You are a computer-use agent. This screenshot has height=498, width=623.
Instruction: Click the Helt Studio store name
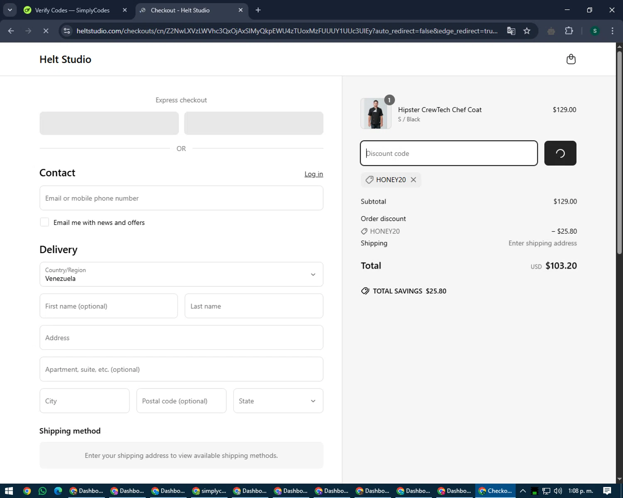[x=65, y=59]
